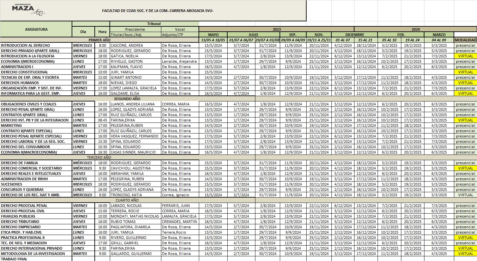Select the 13/05 A 18/05 date range header
Viewport: 477px width, 261px height.
click(x=213, y=40)
